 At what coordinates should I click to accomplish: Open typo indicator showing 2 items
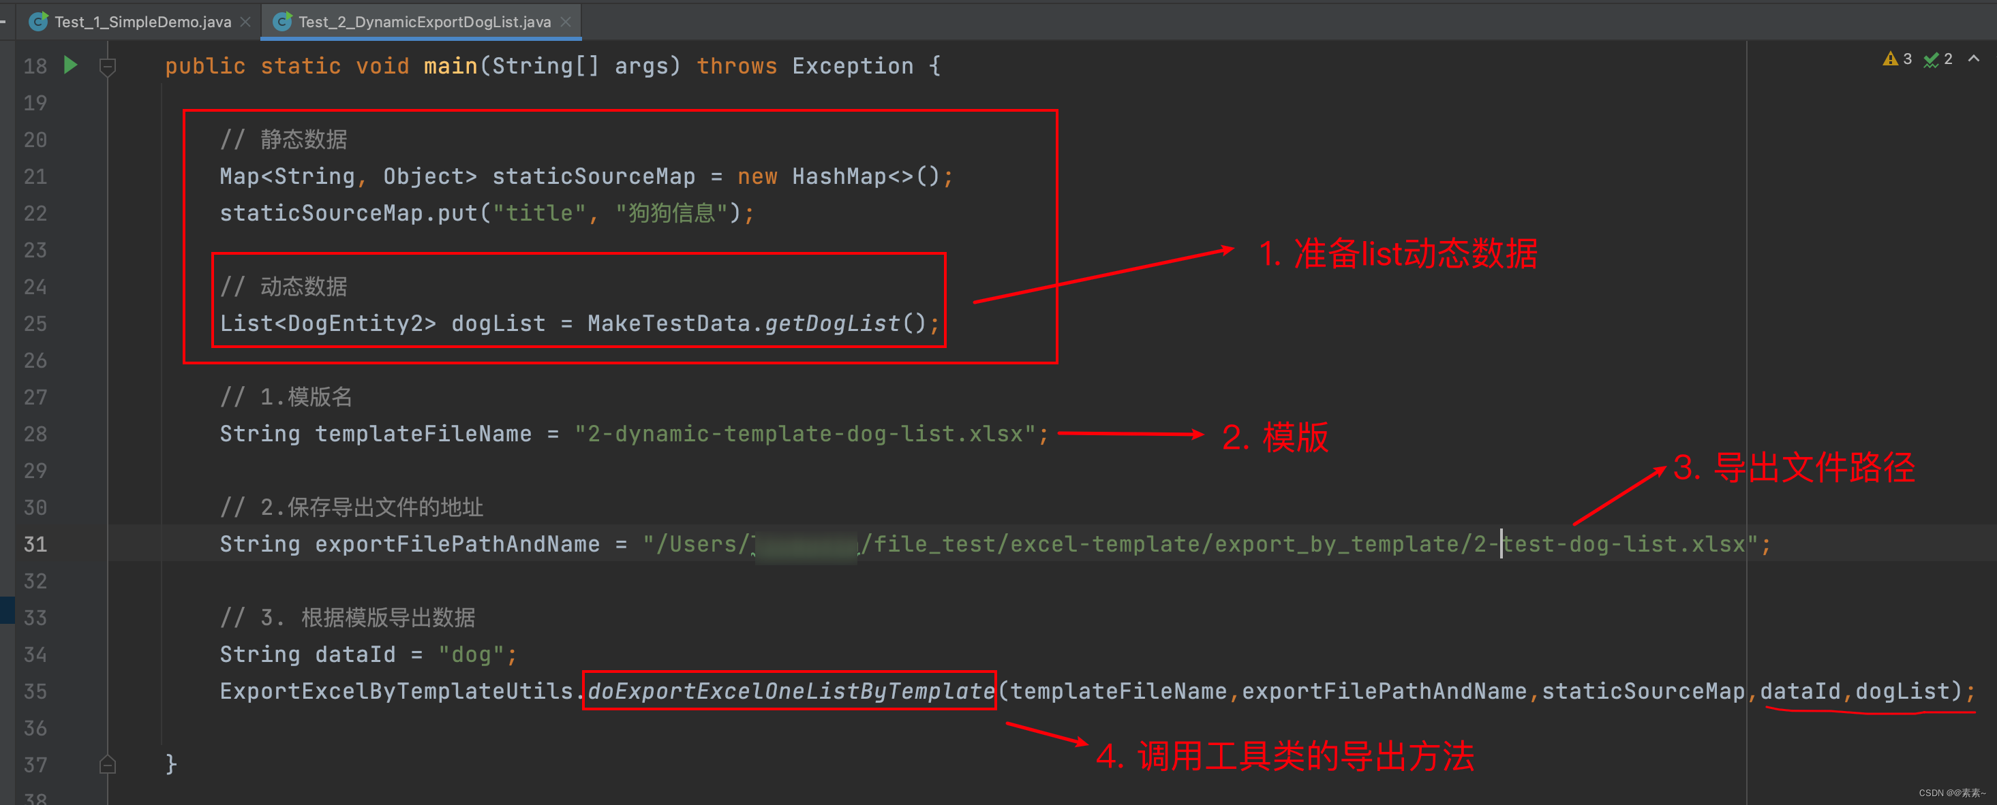coord(1938,59)
